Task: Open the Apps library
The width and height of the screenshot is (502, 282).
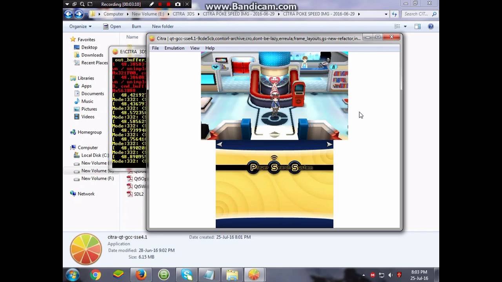Action: 86,86
